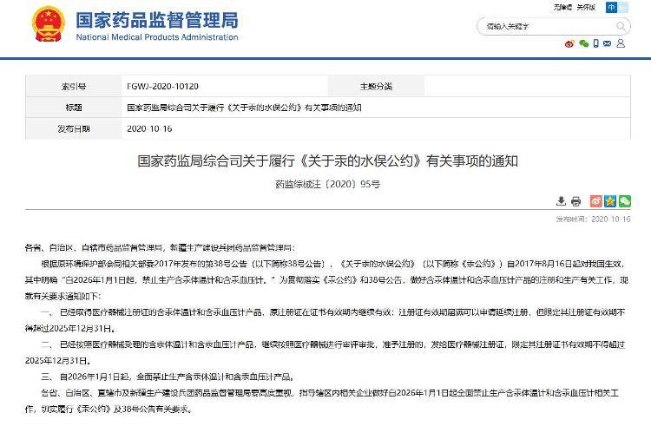Click the main article heading
Image resolution: width=651 pixels, height=439 pixels.
pos(327,161)
